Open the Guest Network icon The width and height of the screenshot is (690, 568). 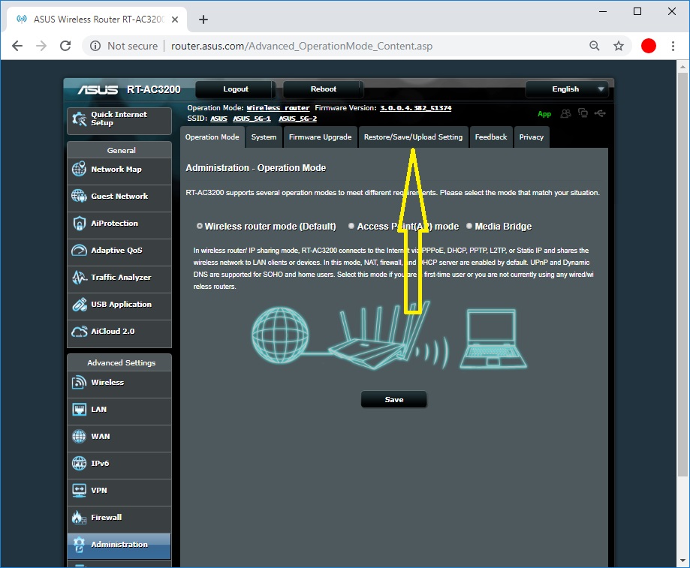[79, 196]
